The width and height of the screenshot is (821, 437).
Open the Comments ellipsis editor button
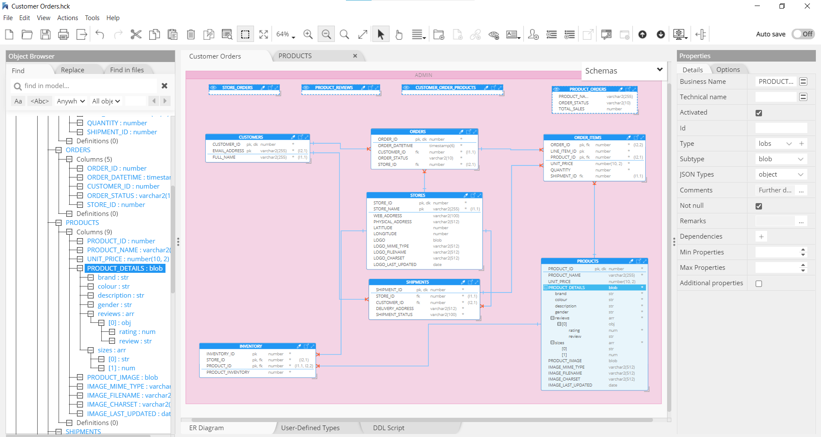click(801, 190)
